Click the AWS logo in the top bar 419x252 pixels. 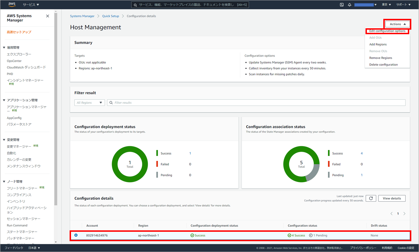[12, 4]
